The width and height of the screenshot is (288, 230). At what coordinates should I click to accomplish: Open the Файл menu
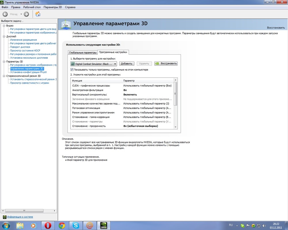(5, 7)
